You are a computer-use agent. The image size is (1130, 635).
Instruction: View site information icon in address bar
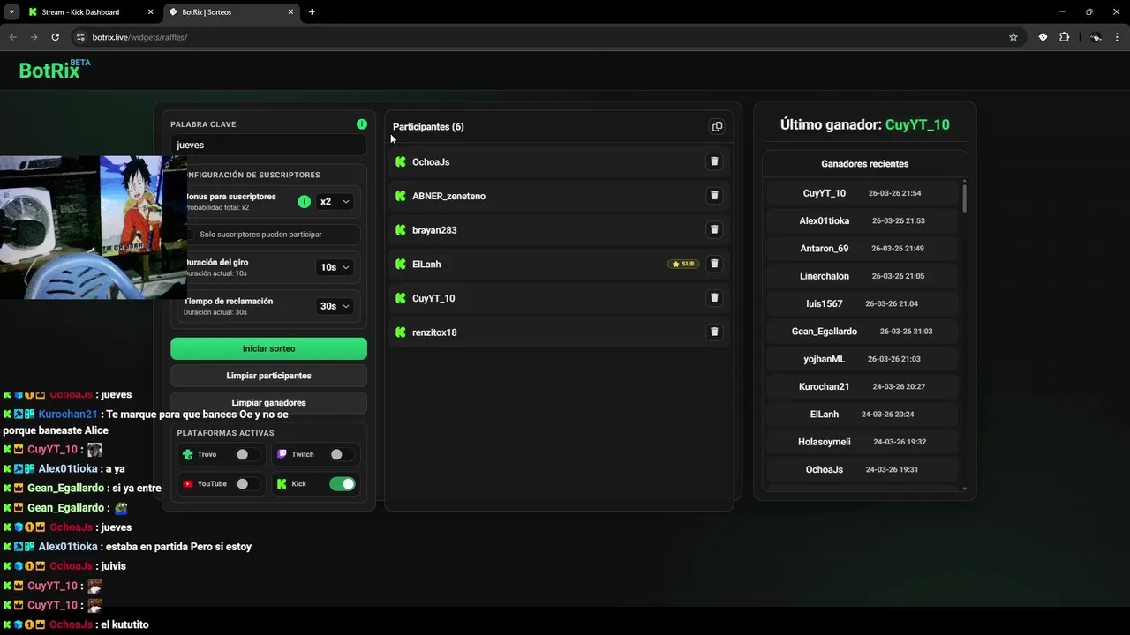[x=80, y=37]
